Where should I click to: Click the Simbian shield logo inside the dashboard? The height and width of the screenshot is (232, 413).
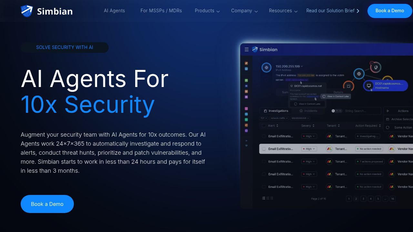(255, 49)
